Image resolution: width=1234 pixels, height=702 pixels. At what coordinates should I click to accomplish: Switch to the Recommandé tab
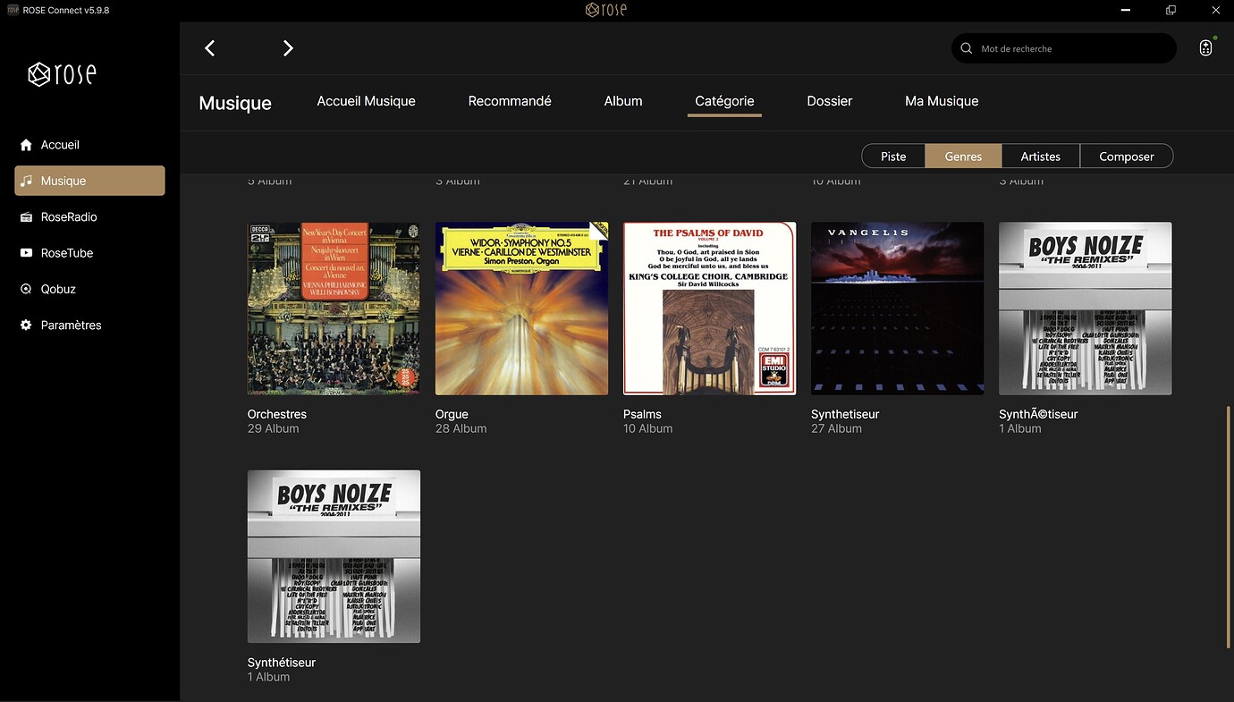(510, 101)
